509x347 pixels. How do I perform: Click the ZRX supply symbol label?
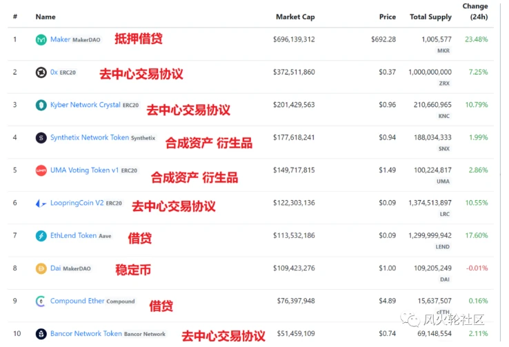tap(444, 83)
